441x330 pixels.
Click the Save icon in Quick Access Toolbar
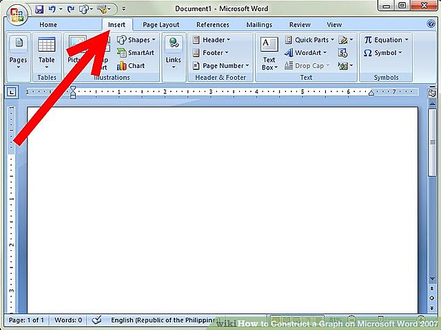[39, 9]
